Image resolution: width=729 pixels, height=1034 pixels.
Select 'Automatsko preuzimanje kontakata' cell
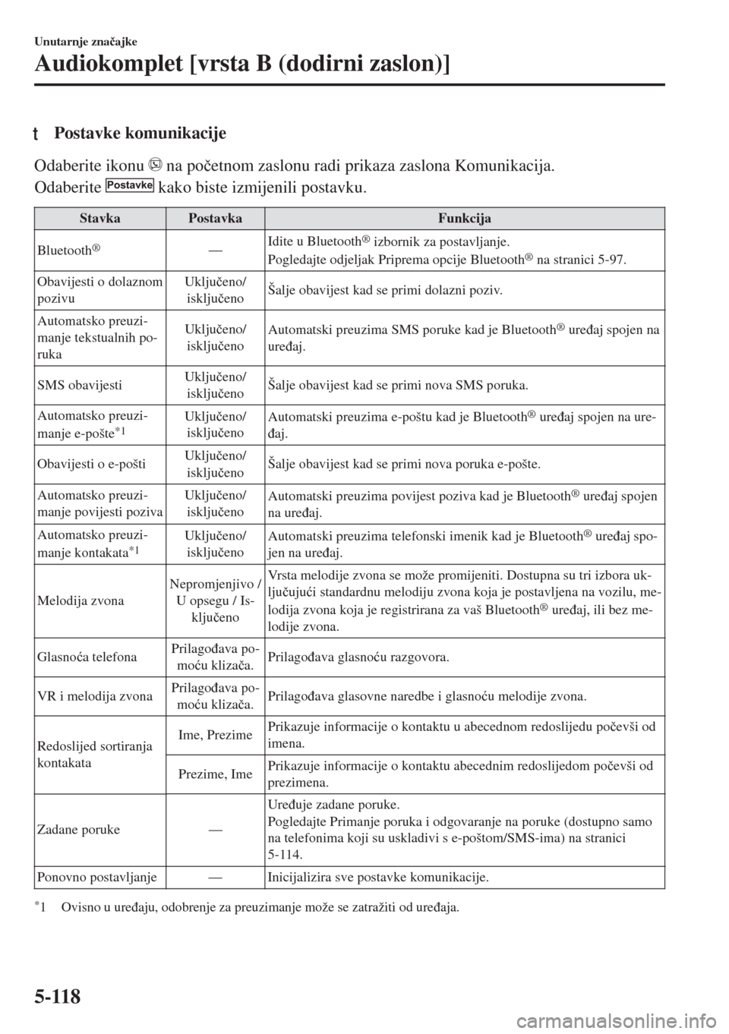[100, 544]
